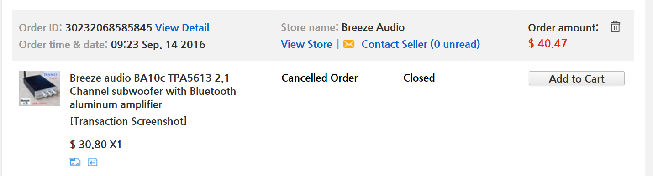Open the Breeze audio amplifier thumbnail
Viewport: 653px width, 176px height.
(x=39, y=88)
